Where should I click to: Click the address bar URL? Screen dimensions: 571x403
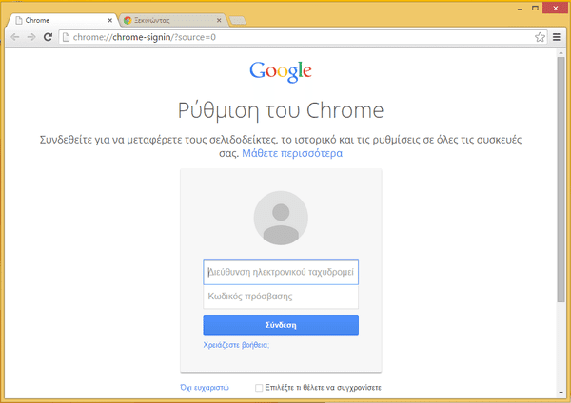tap(145, 37)
